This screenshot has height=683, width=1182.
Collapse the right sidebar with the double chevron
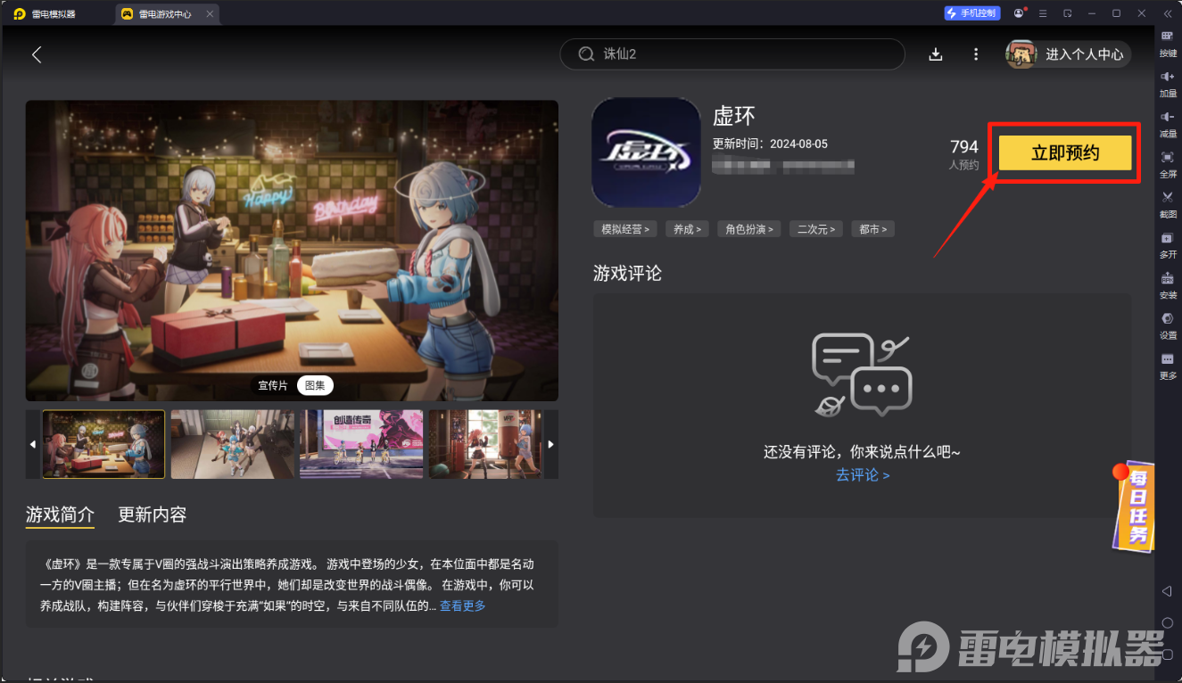pos(1167,12)
